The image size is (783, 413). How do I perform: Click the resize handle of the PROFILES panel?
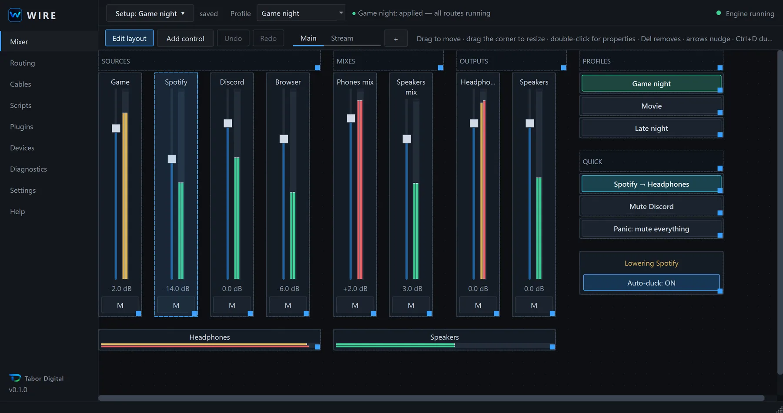click(720, 68)
